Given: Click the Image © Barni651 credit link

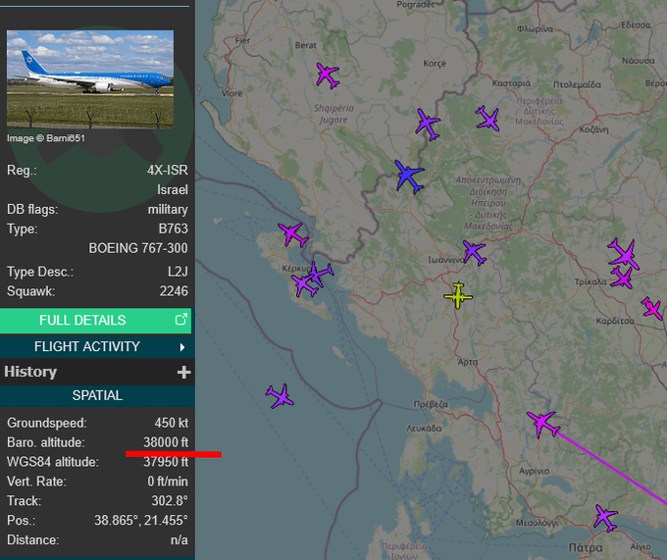Looking at the screenshot, I should point(46,138).
